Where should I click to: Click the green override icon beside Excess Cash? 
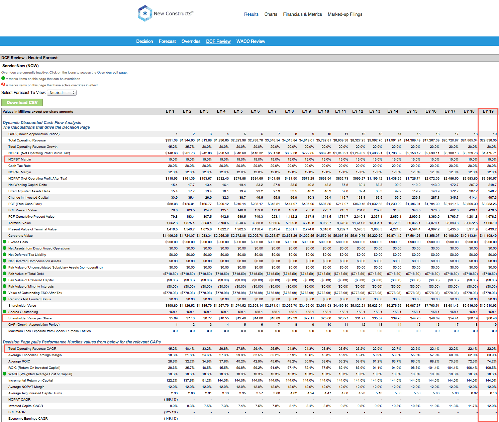[x=4, y=242]
